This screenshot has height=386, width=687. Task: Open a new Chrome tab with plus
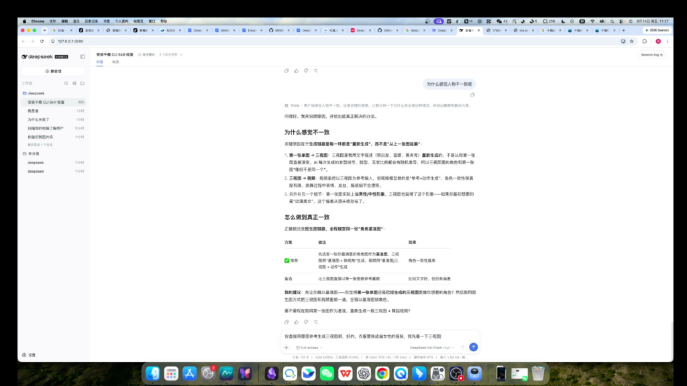click(623, 30)
